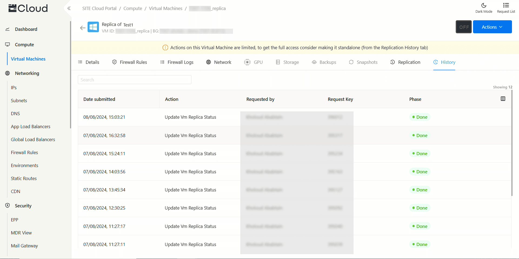Screen dimensions: 519x259
Task: Open the Dashboard chart icon
Action: click(x=8, y=29)
